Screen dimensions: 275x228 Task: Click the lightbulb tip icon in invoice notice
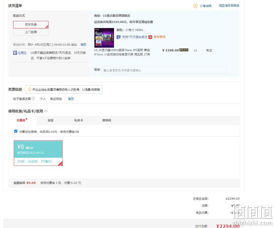point(30,89)
